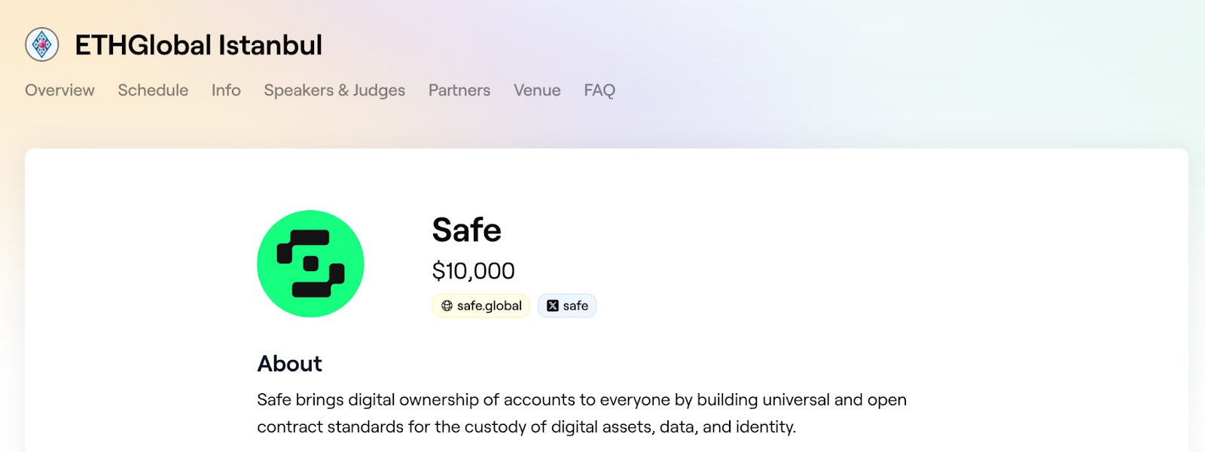Click the $10,000 prize amount
The height and width of the screenshot is (452, 1205).
(x=473, y=270)
